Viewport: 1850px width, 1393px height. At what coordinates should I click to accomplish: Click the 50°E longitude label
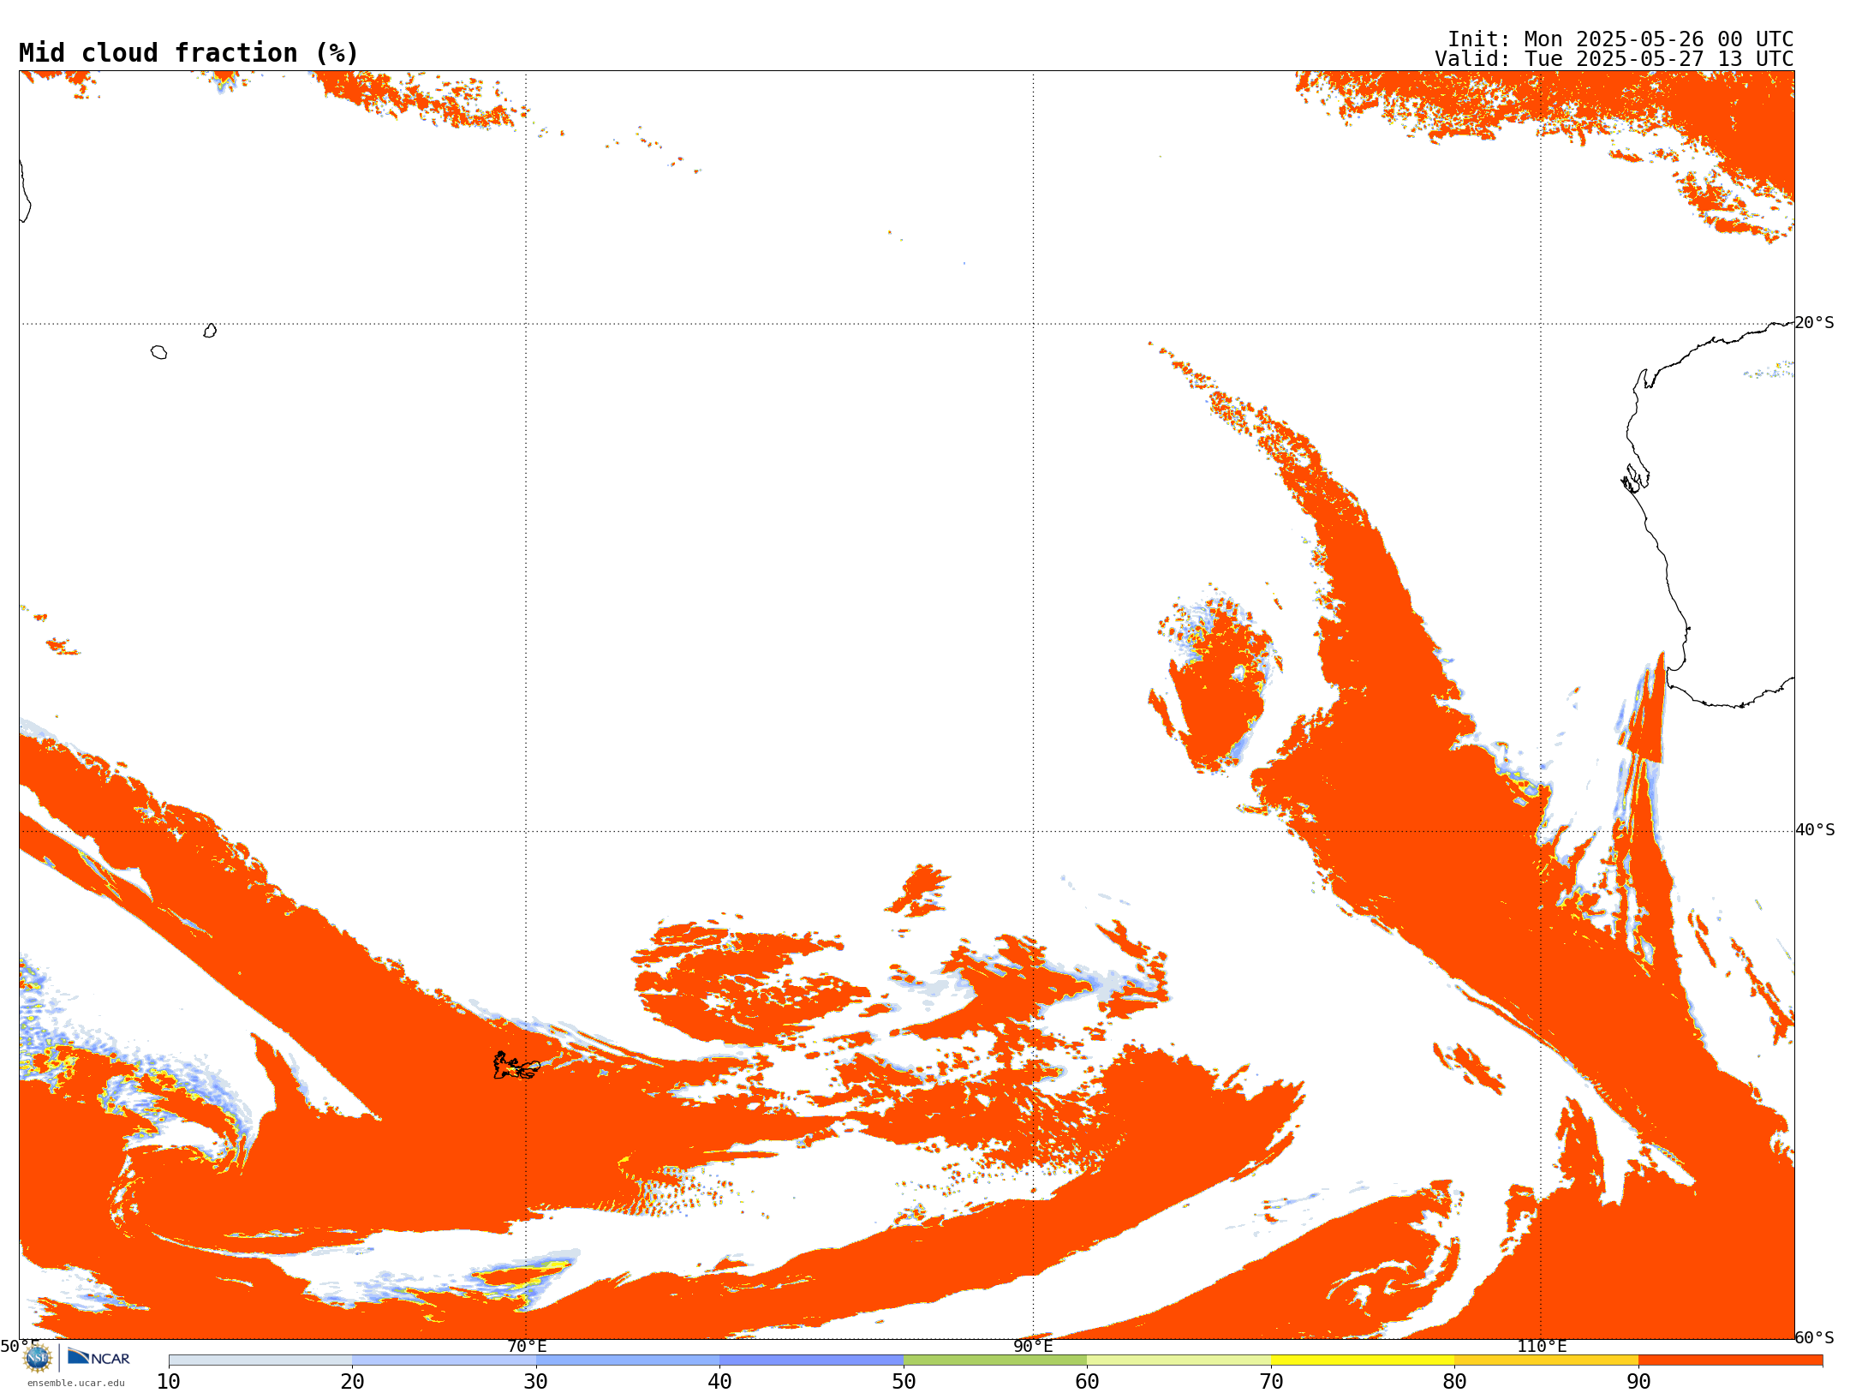(20, 1347)
